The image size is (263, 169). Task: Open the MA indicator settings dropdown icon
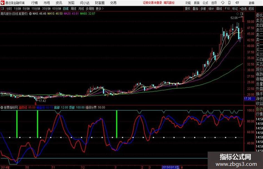click(x=30, y=14)
